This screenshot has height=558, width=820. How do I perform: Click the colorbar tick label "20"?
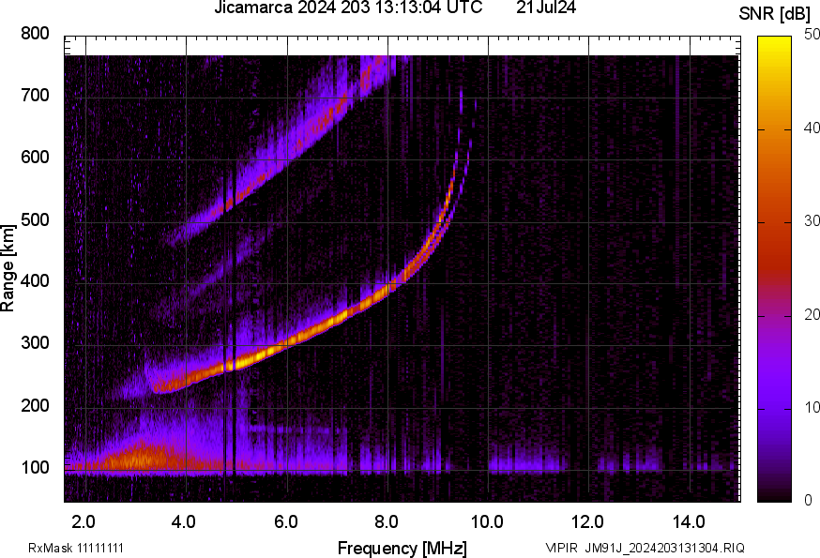(812, 314)
